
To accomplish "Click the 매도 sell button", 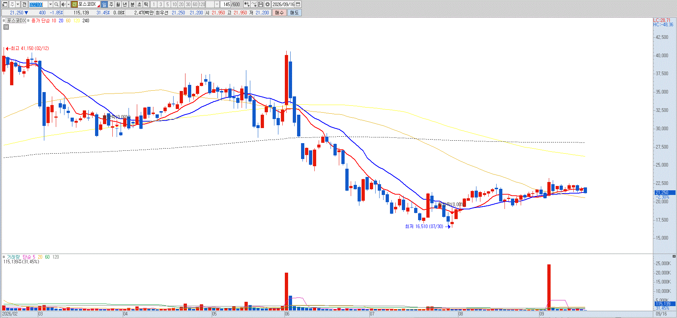I will point(295,13).
